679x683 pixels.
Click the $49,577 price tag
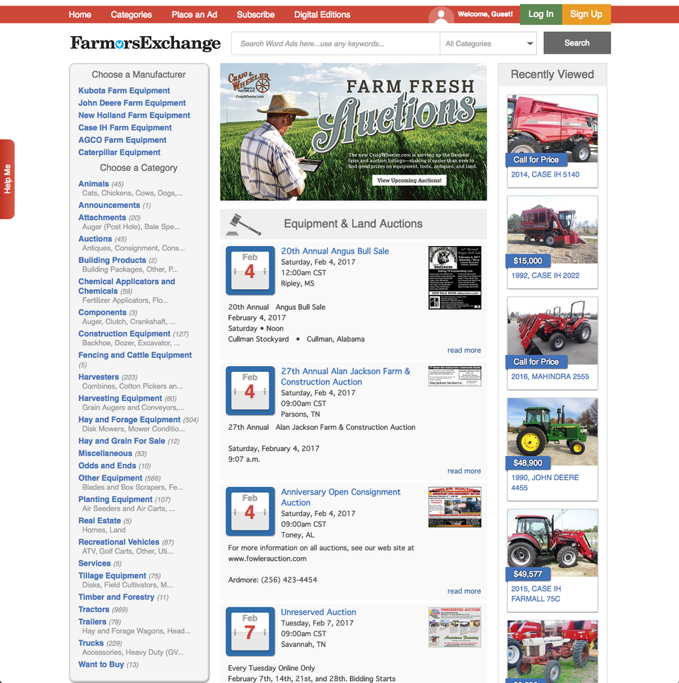(528, 574)
